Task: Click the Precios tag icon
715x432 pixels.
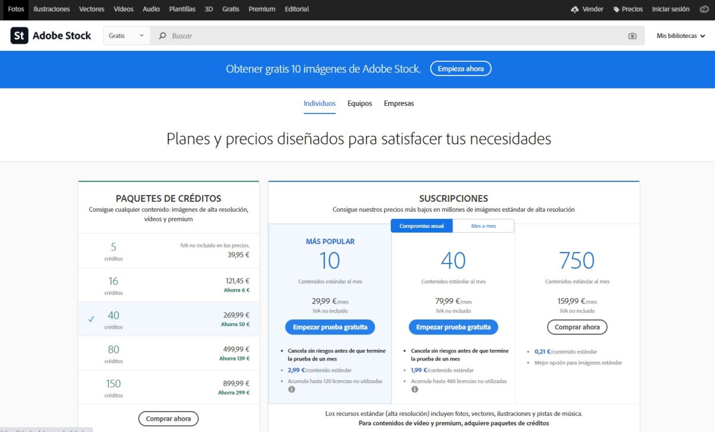Action: [x=616, y=10]
